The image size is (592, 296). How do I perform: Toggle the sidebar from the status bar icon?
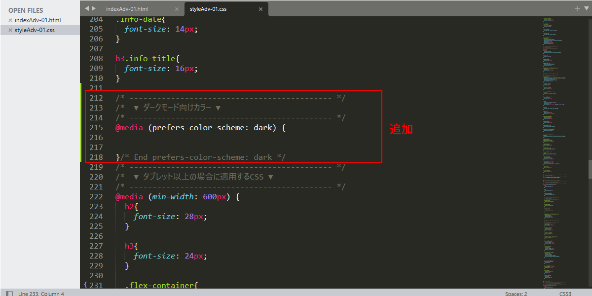9,294
